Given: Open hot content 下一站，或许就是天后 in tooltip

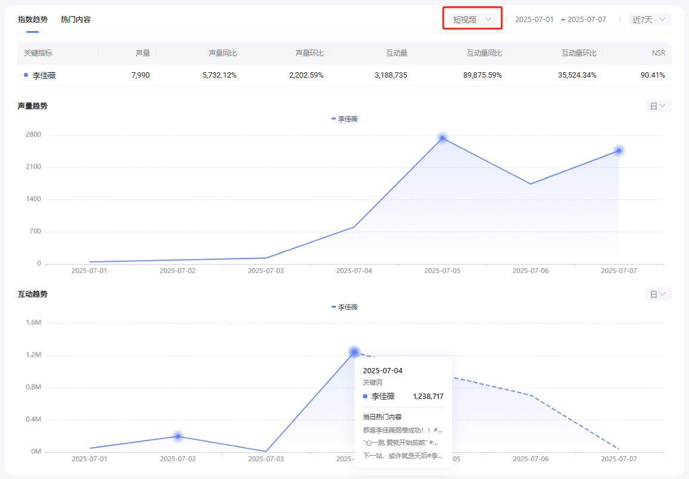Looking at the screenshot, I should pos(403,456).
